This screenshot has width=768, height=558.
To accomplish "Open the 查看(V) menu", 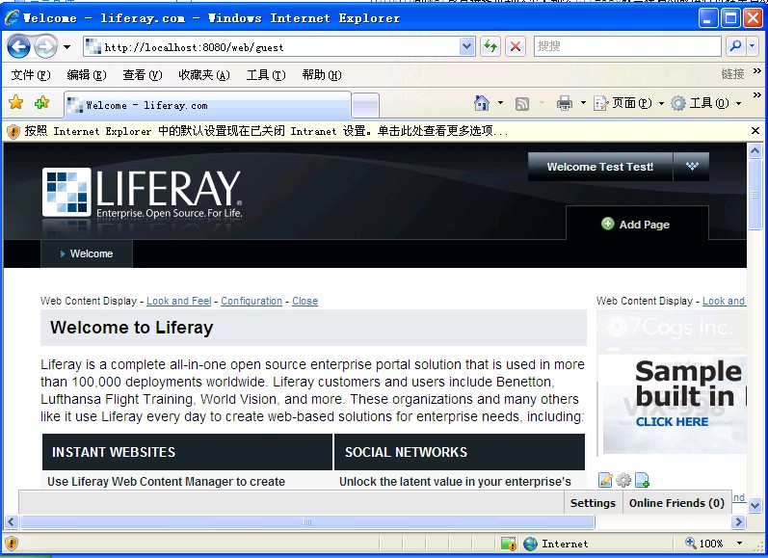I will pos(143,75).
